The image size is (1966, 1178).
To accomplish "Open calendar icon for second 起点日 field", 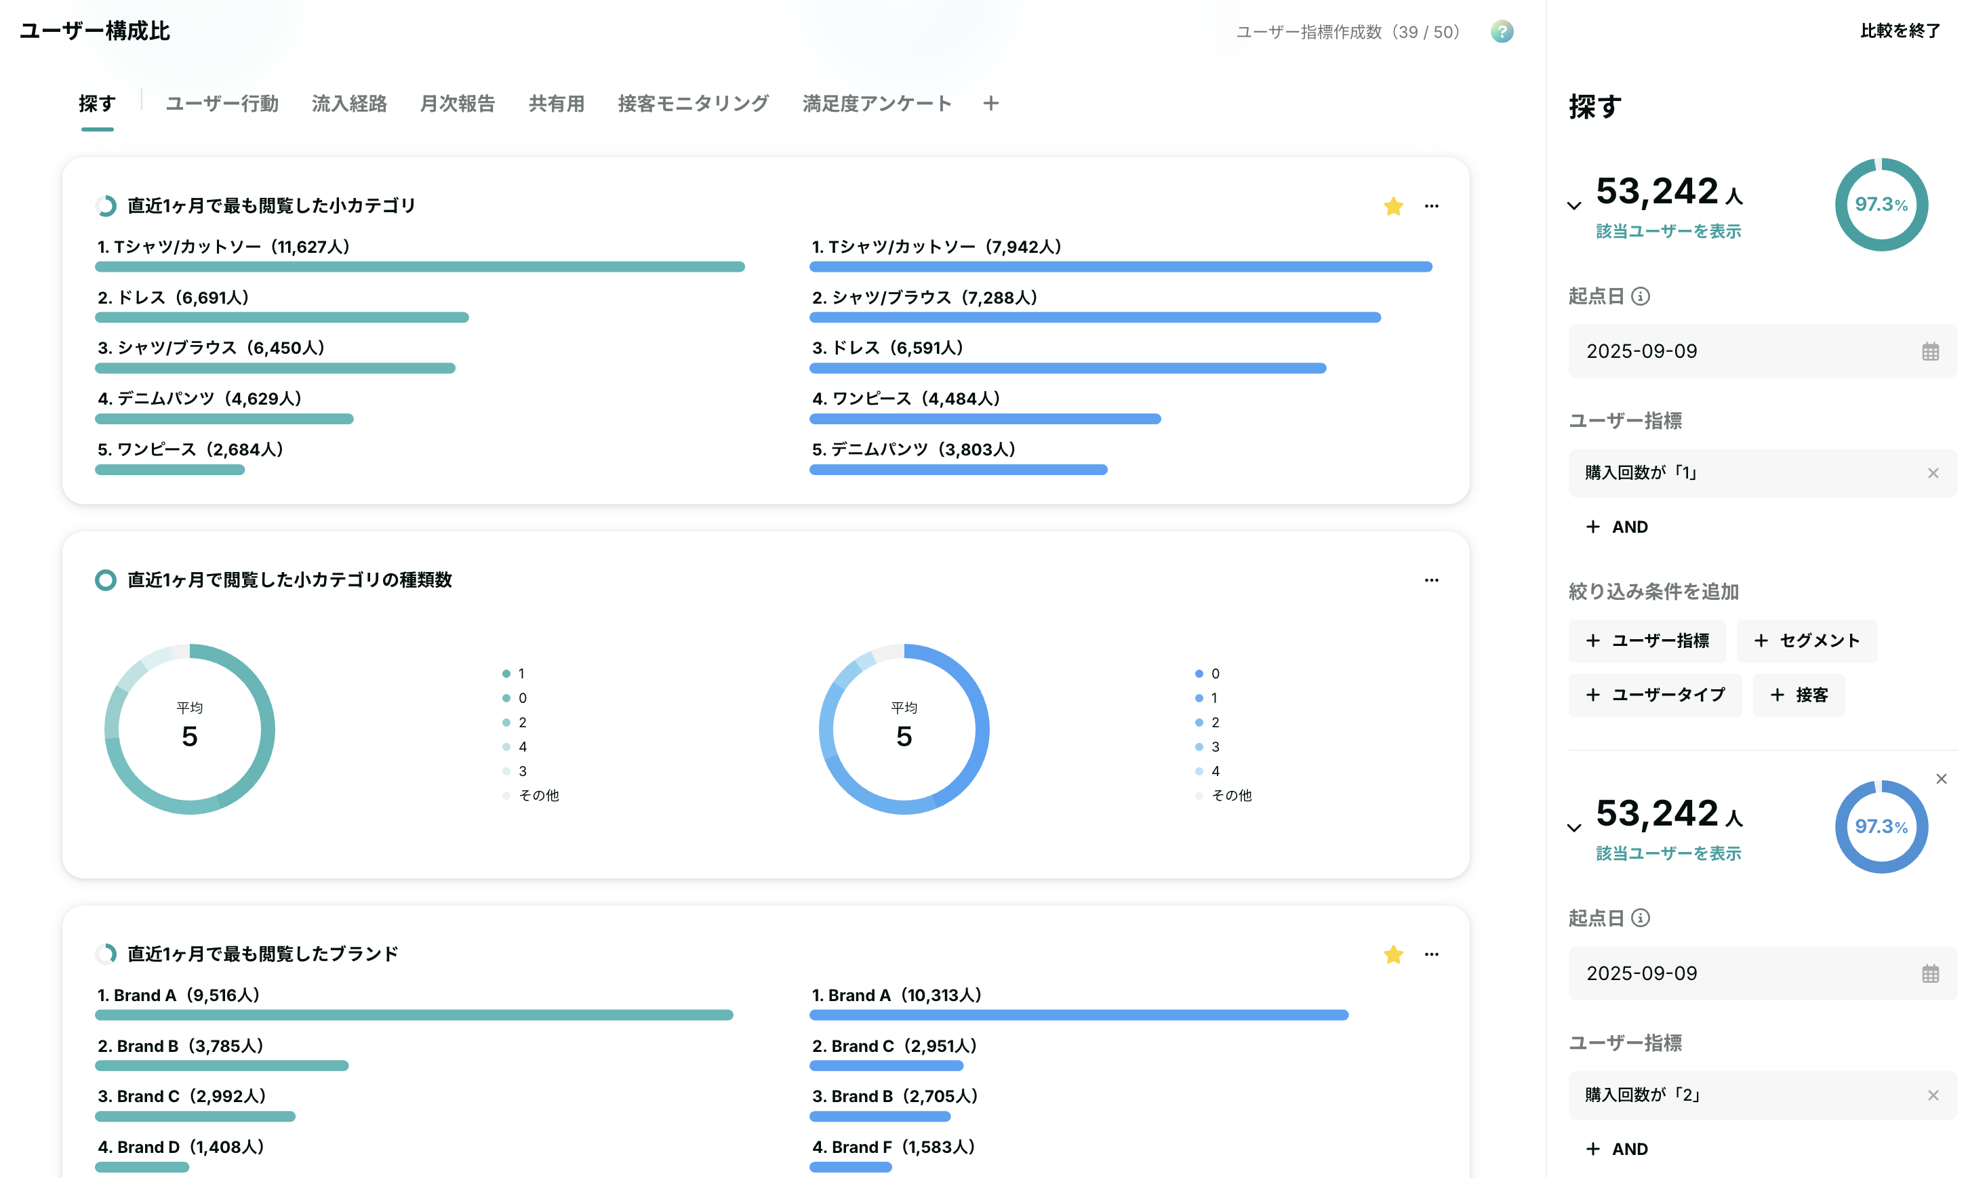I will pyautogui.click(x=1930, y=974).
